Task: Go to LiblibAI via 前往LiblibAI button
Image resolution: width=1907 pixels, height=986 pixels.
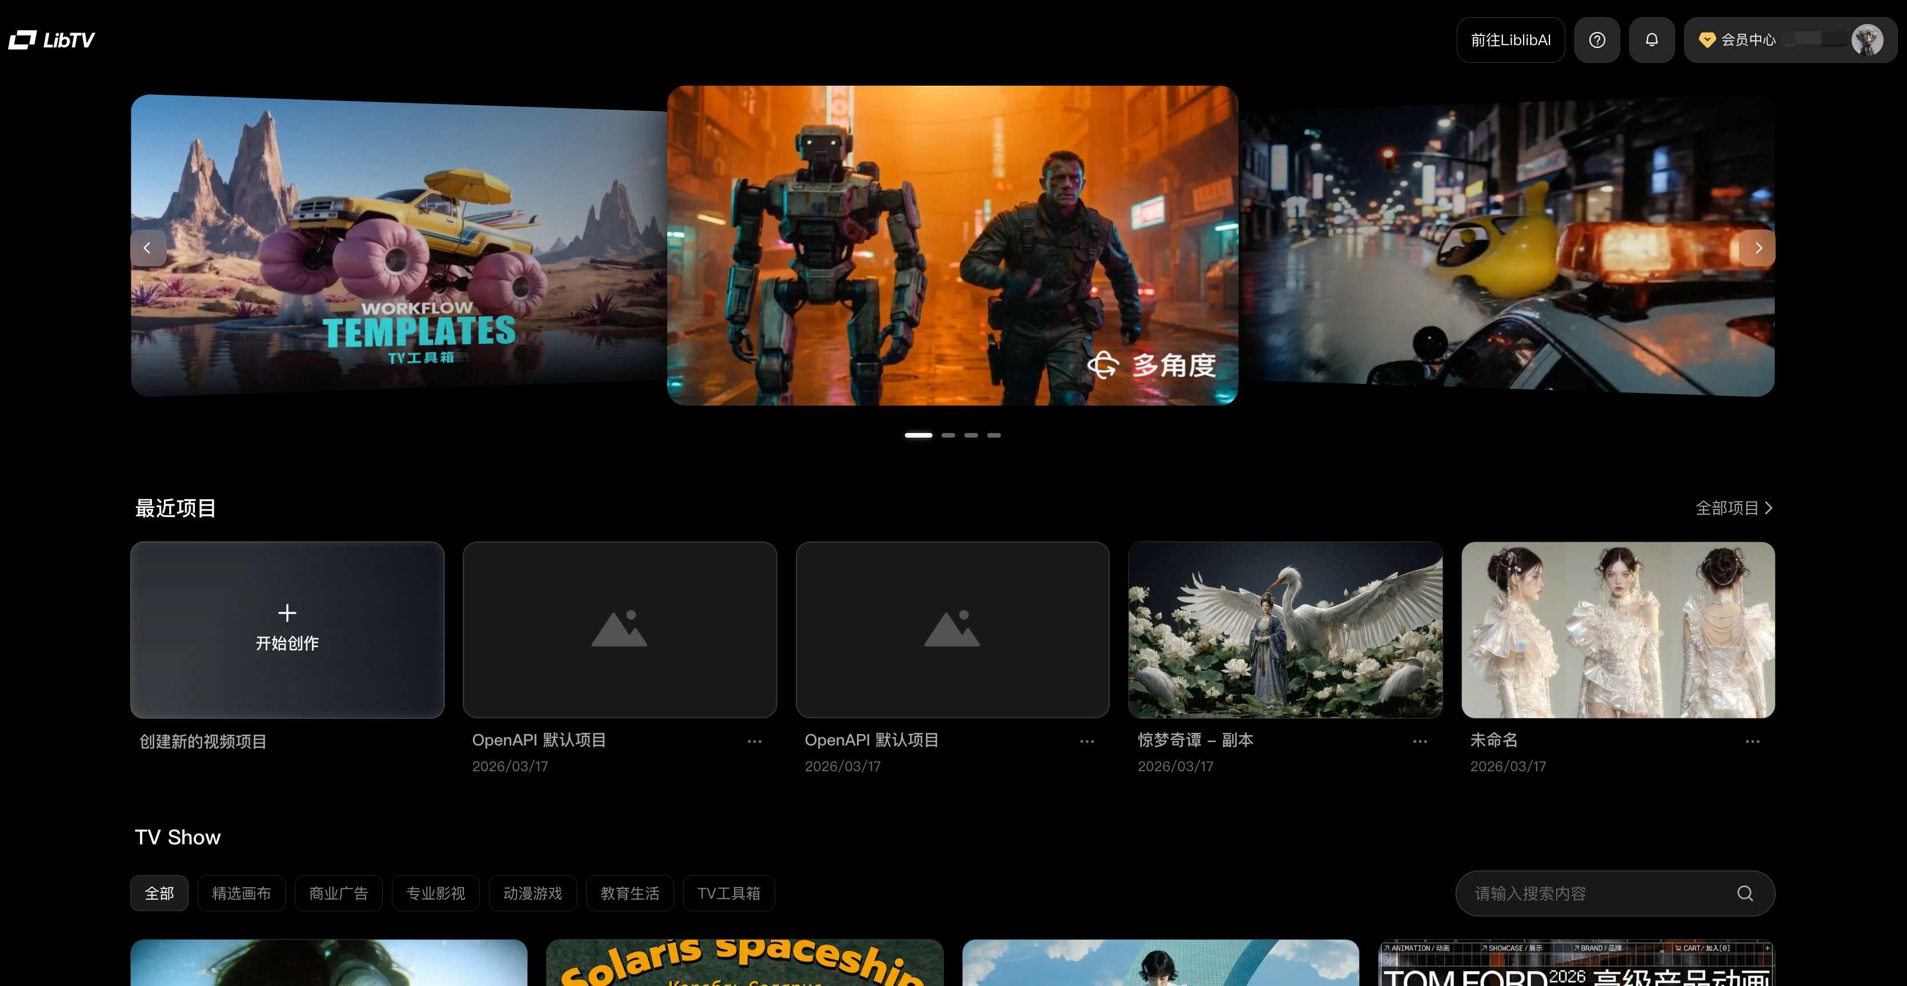Action: pos(1510,40)
